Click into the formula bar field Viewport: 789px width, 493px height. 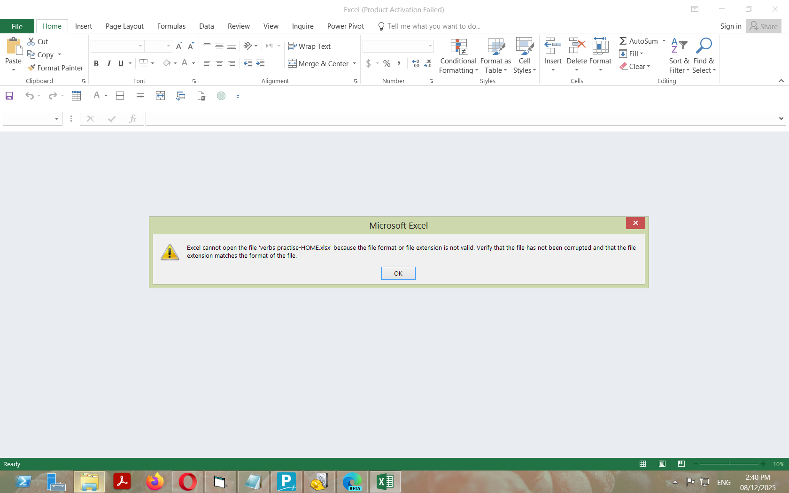click(x=461, y=119)
